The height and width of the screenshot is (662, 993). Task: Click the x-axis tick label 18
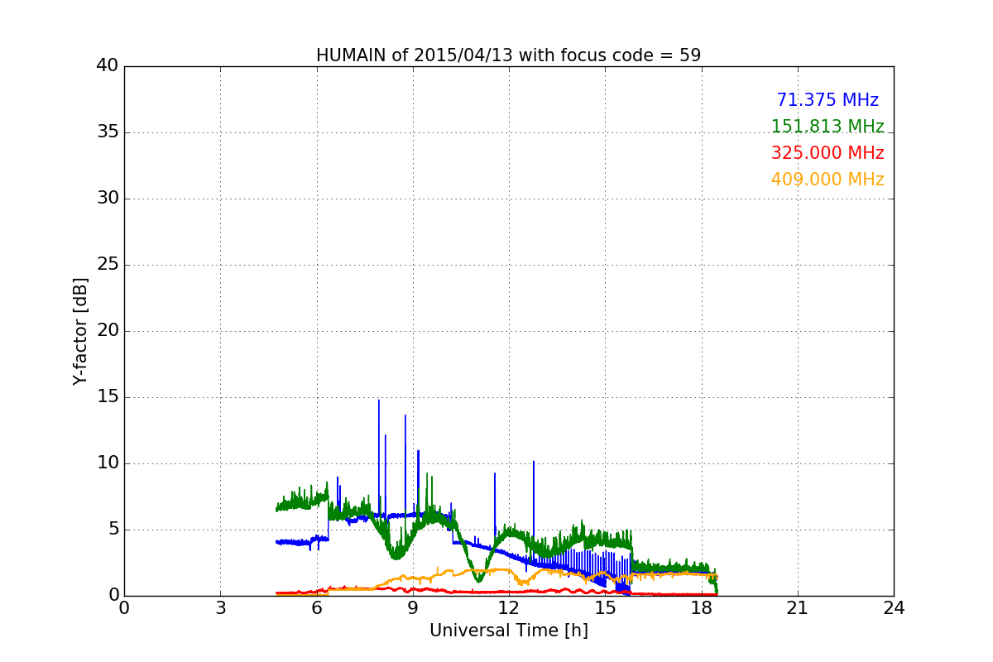pyautogui.click(x=702, y=607)
